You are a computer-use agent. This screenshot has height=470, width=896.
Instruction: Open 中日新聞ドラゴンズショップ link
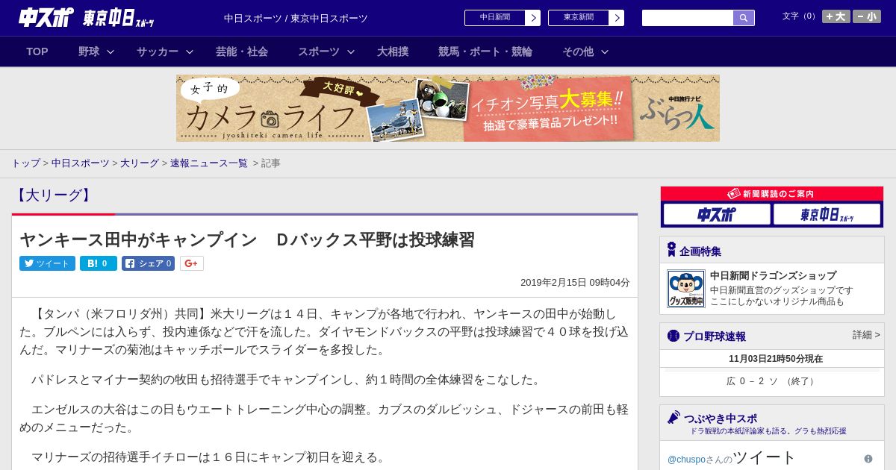pyautogui.click(x=774, y=275)
